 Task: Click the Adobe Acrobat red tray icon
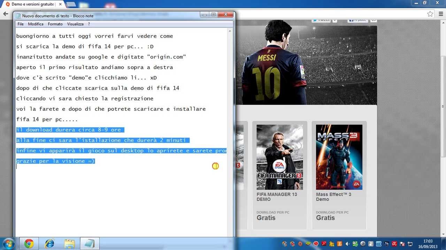click(x=324, y=244)
